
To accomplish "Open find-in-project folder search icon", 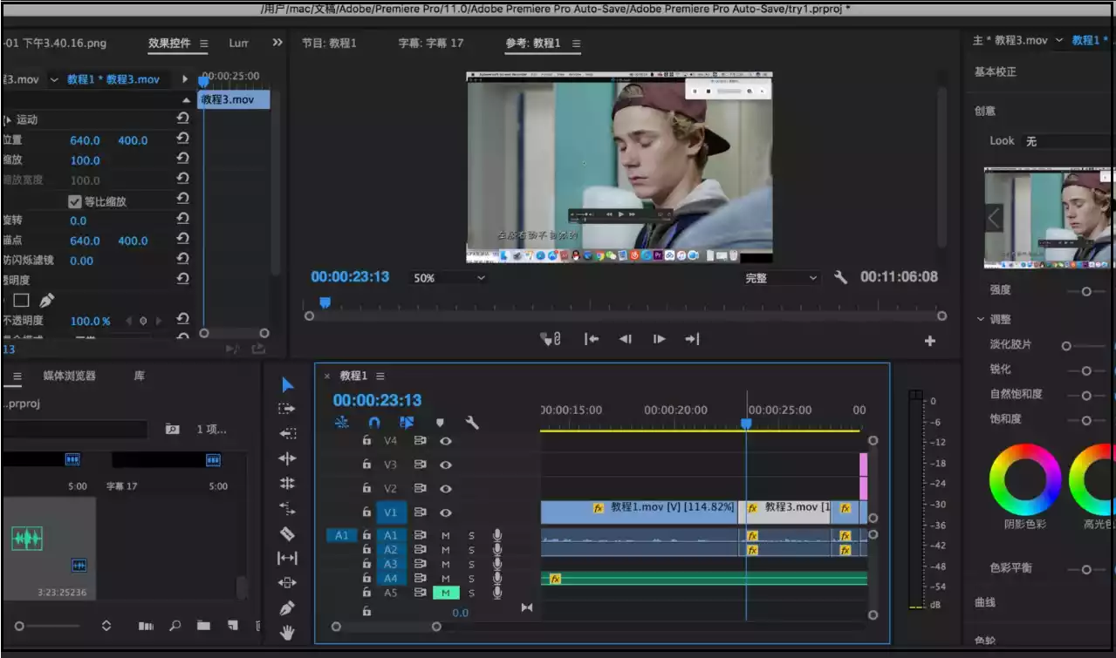I will click(173, 430).
